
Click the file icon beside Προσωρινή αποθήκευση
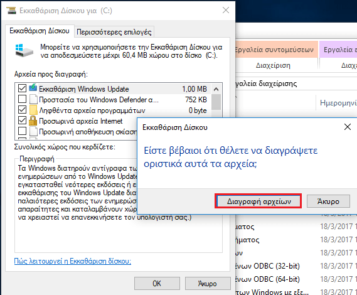[x=33, y=131]
